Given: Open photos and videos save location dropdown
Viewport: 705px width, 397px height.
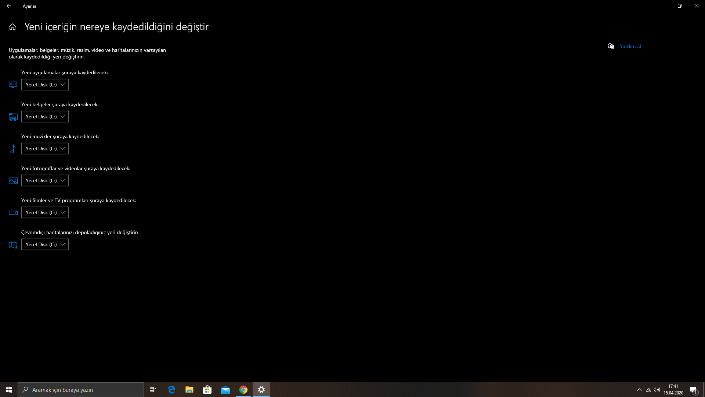Looking at the screenshot, I should click(x=45, y=180).
